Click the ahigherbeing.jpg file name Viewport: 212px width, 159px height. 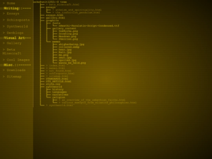tap(71, 44)
